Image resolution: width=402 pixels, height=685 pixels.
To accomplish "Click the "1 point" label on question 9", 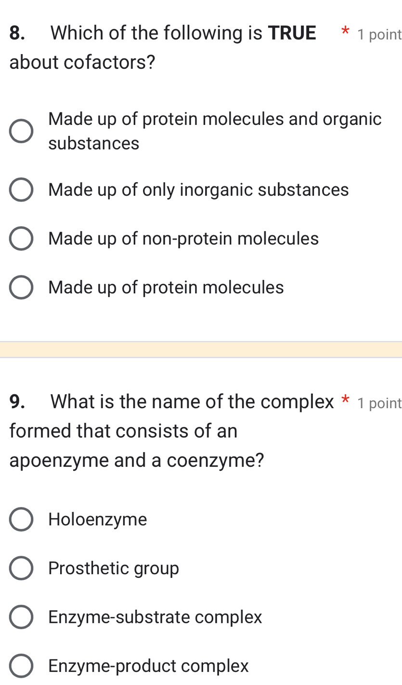I will [x=379, y=403].
